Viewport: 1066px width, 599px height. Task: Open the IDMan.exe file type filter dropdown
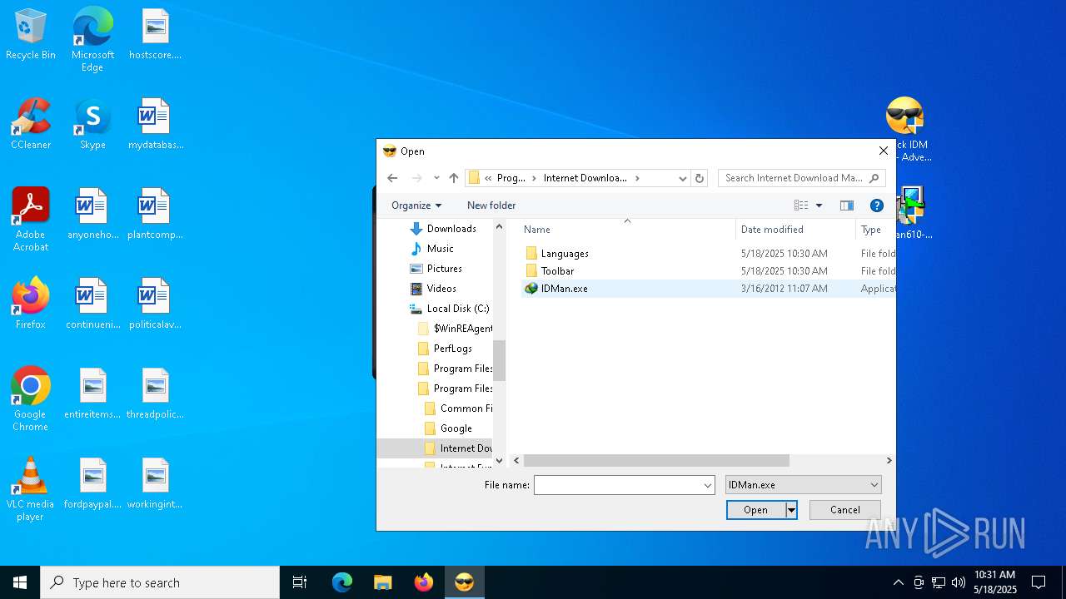tap(804, 485)
